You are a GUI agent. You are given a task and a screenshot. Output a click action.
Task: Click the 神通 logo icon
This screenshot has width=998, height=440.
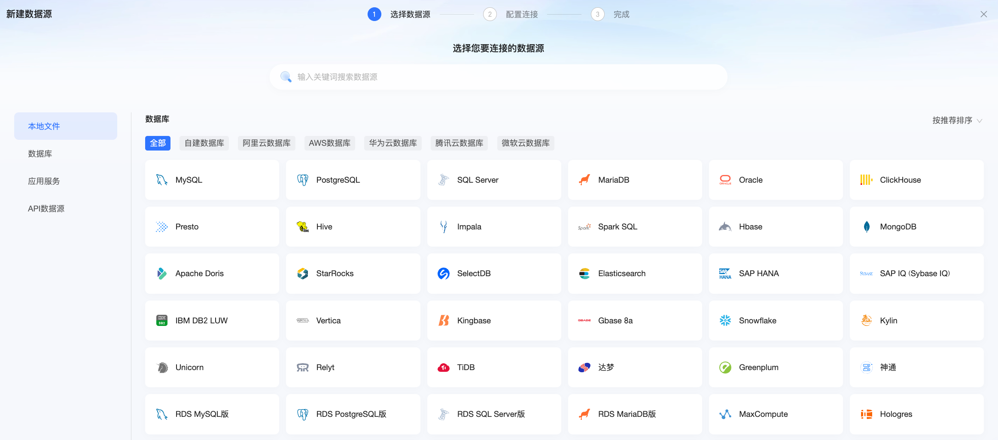click(866, 368)
